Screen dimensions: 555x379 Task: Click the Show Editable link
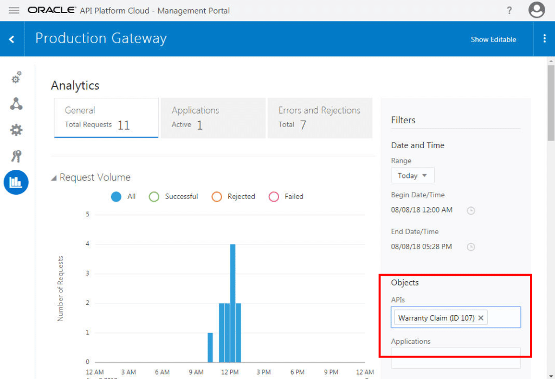point(493,39)
